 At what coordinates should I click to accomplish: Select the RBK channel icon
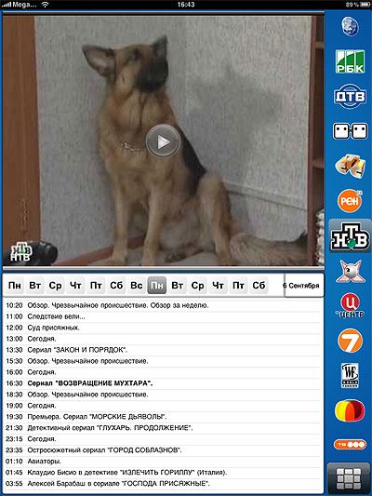pyautogui.click(x=350, y=61)
